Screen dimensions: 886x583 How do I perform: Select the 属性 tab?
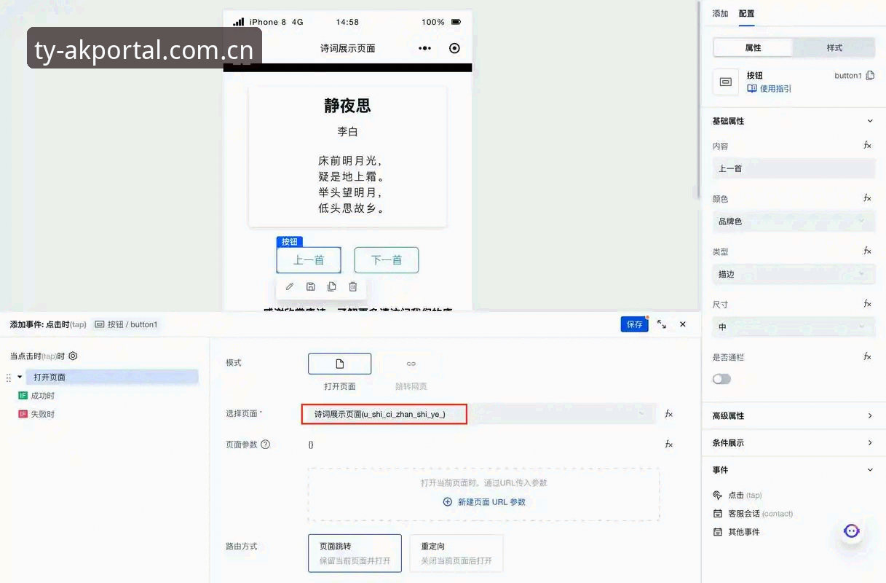tap(753, 48)
